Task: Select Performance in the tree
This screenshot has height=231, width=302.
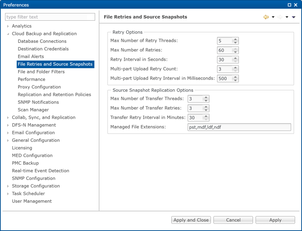Action: 31,79
